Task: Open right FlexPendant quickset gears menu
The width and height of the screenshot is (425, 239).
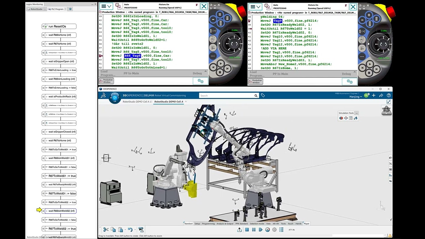Action: point(350,81)
